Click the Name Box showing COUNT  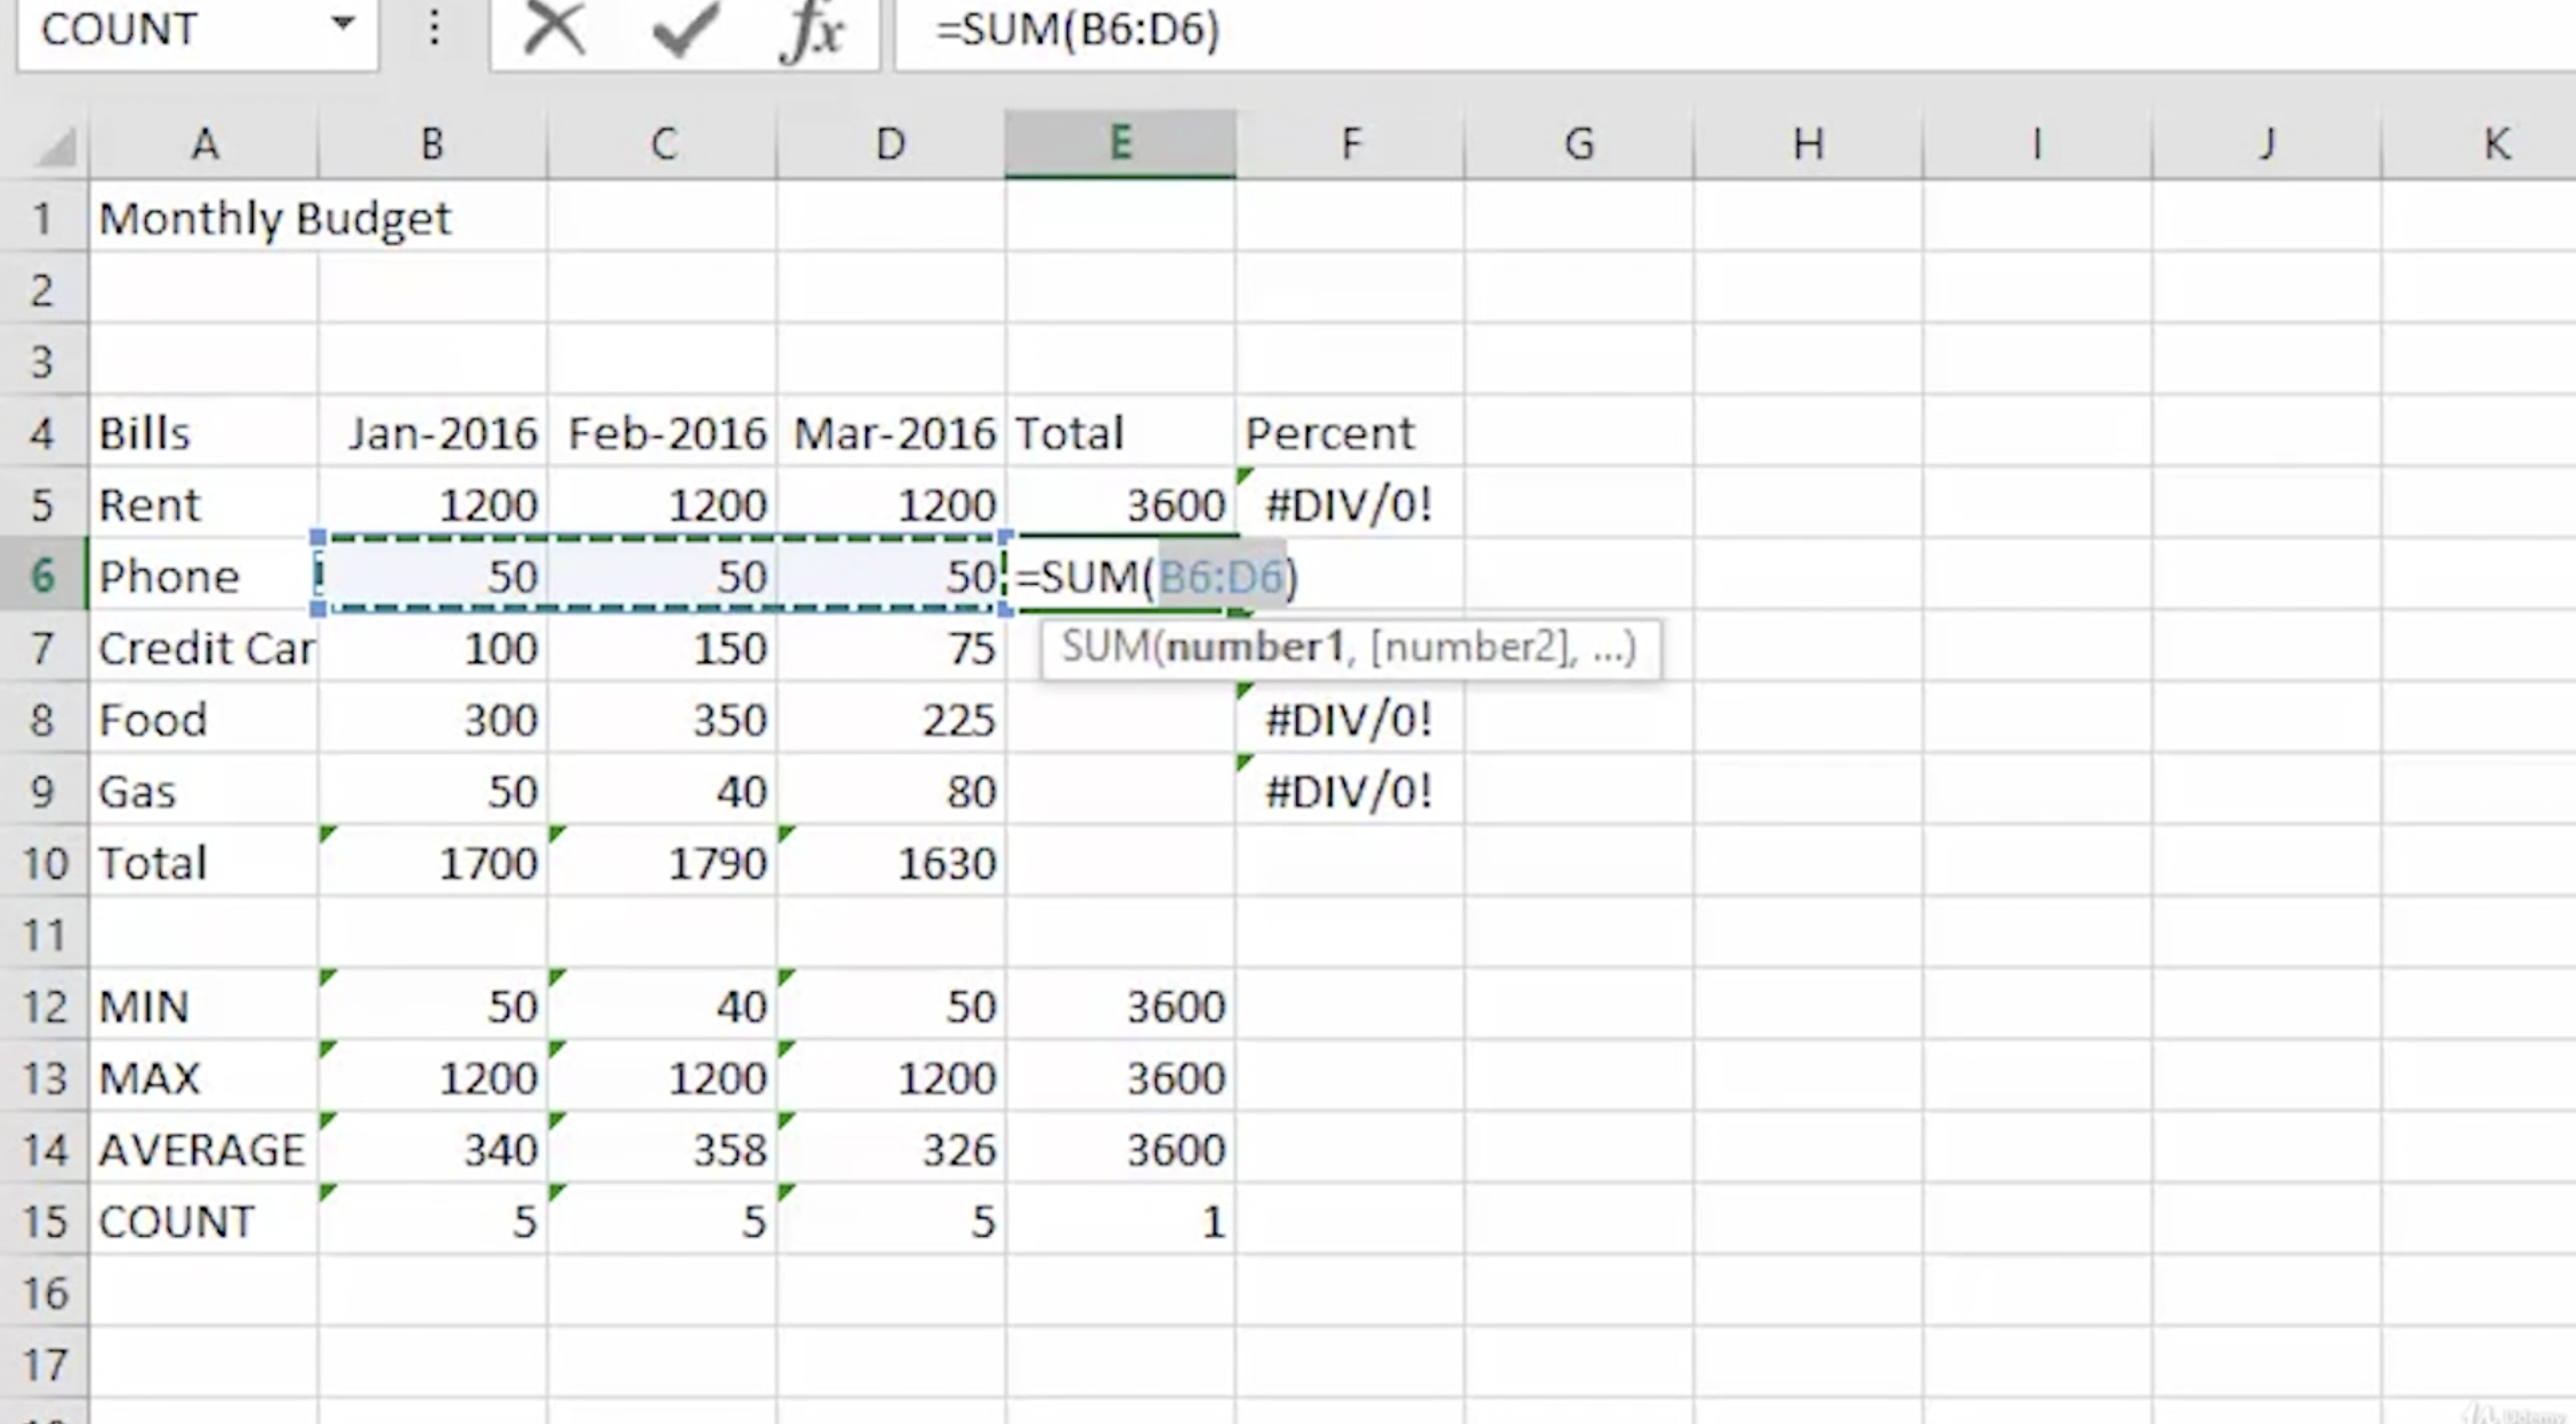[197, 32]
